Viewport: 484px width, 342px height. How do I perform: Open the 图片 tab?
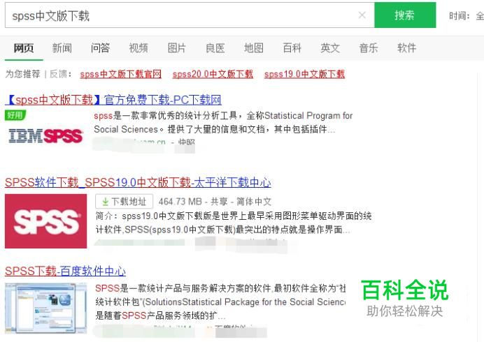click(x=177, y=48)
